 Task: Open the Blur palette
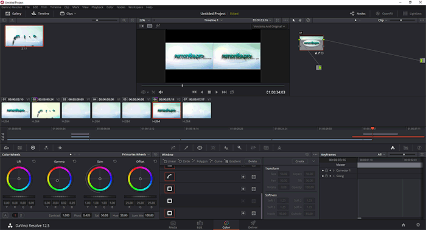[x=226, y=147]
